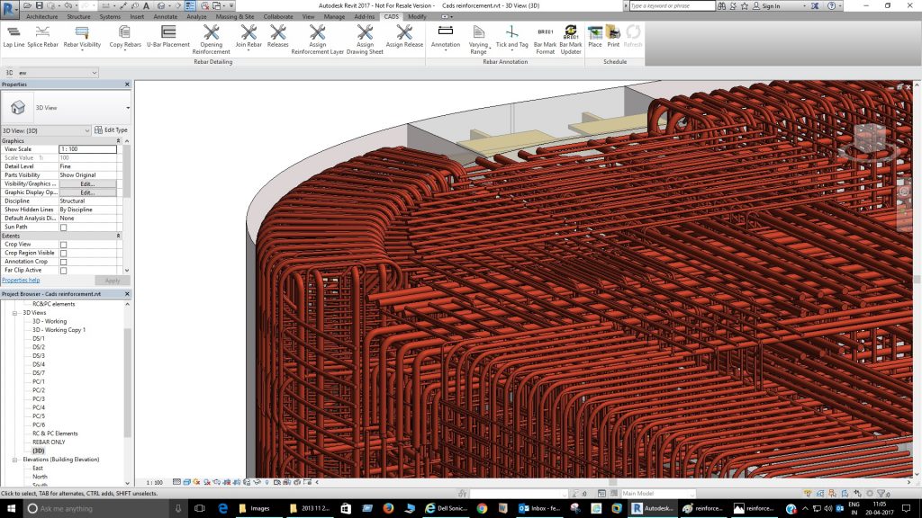Viewport: 922px width, 518px height.
Task: Select the Join Rebar tool
Action: 247,40
